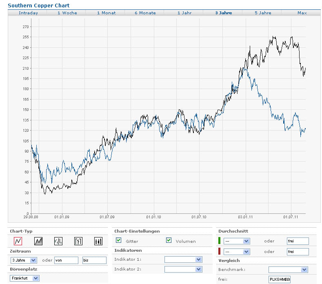Screen dimensions: 322x284
Task: Click the green Durchschnitt color swatch
Action: point(220,241)
